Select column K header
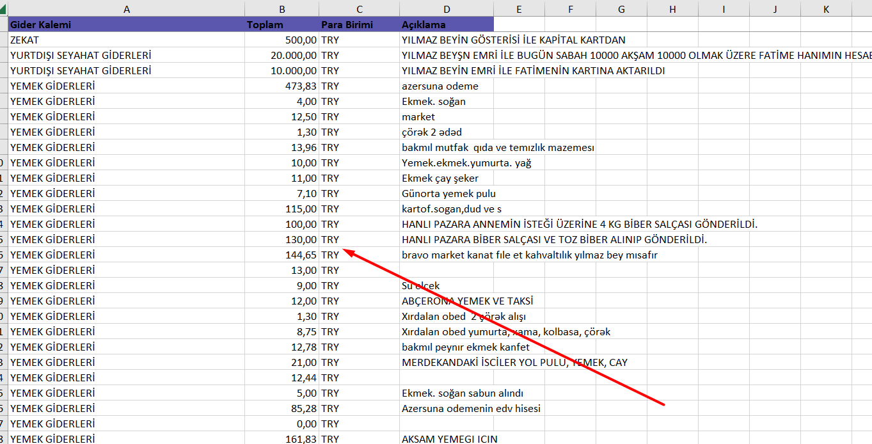 pos(826,9)
